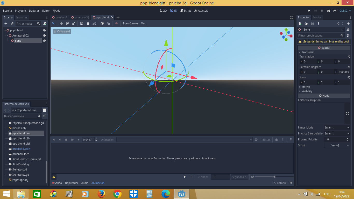Image resolution: width=354 pixels, height=199 pixels.
Task: Open the AssetLib workspace
Action: 201,11
